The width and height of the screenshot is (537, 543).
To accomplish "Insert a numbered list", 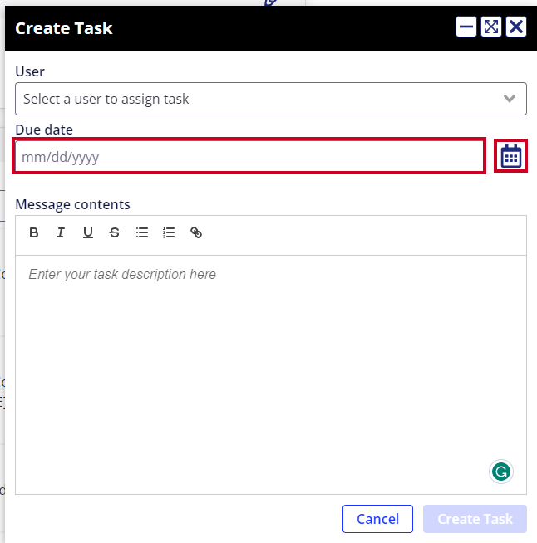I will [x=169, y=232].
